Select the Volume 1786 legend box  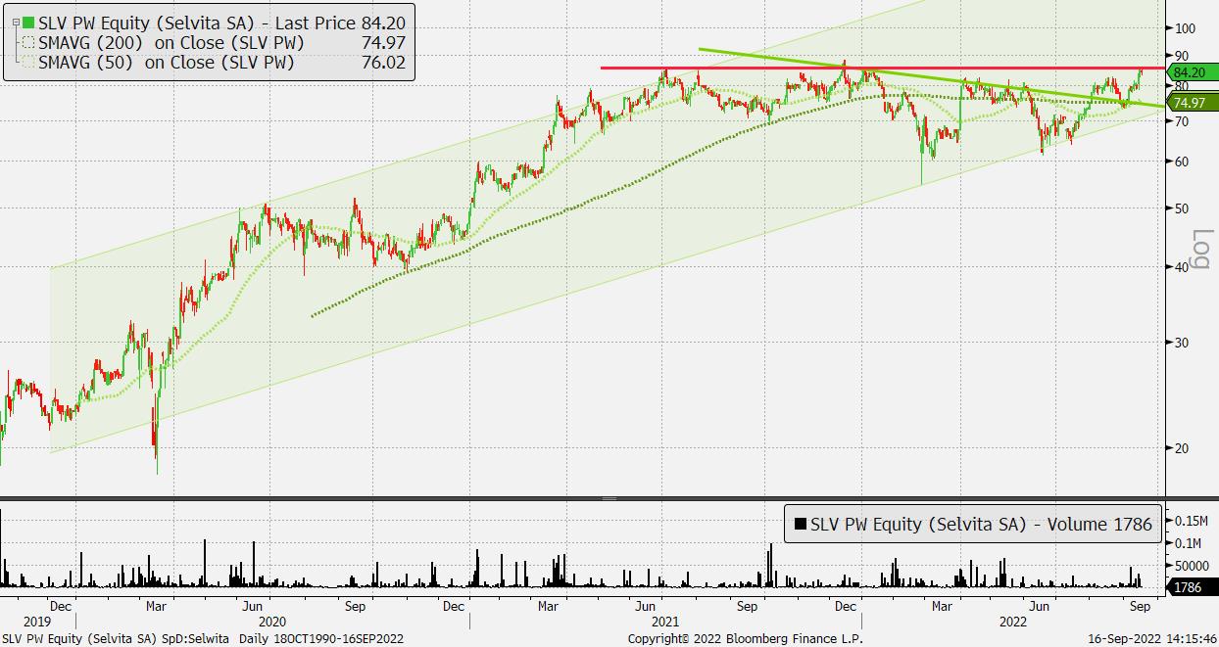[x=974, y=524]
